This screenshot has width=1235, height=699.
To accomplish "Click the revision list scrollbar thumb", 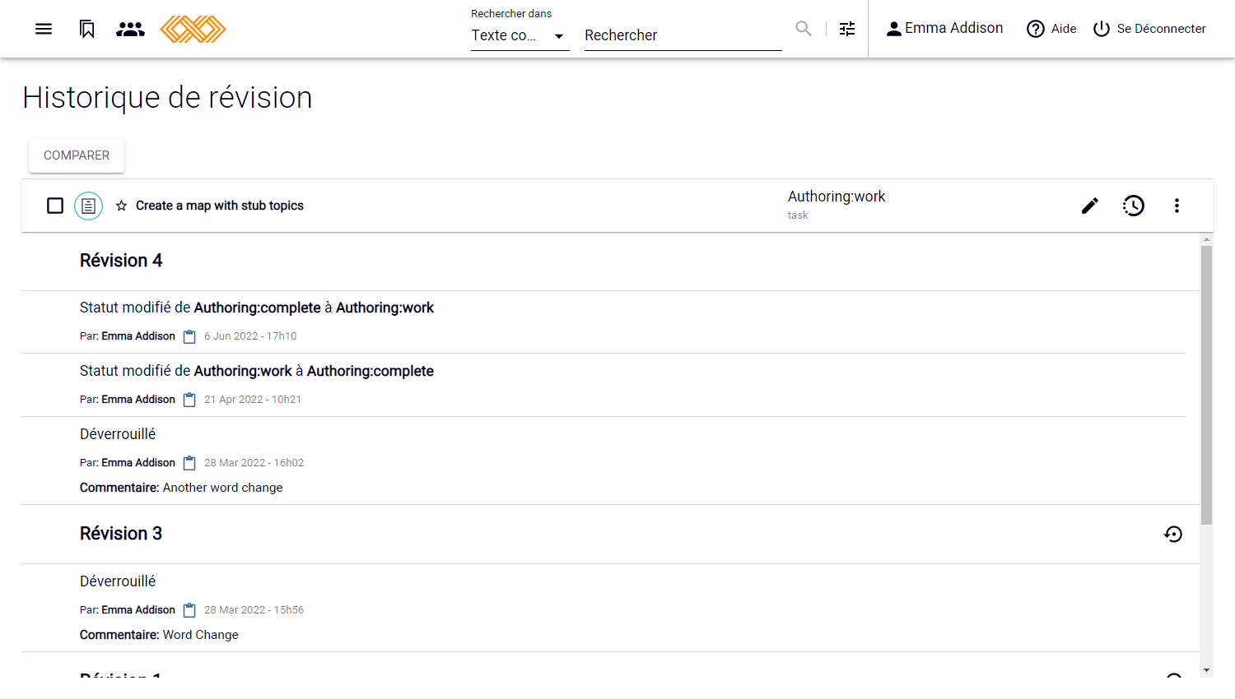I will (x=1207, y=385).
